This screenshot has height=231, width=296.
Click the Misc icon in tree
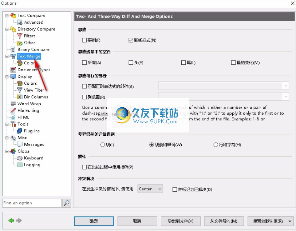[13, 138]
